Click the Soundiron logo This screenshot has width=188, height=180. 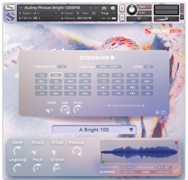(x=163, y=31)
